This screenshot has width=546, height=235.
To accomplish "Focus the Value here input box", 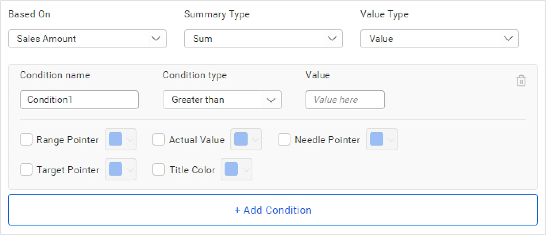I will [x=345, y=100].
